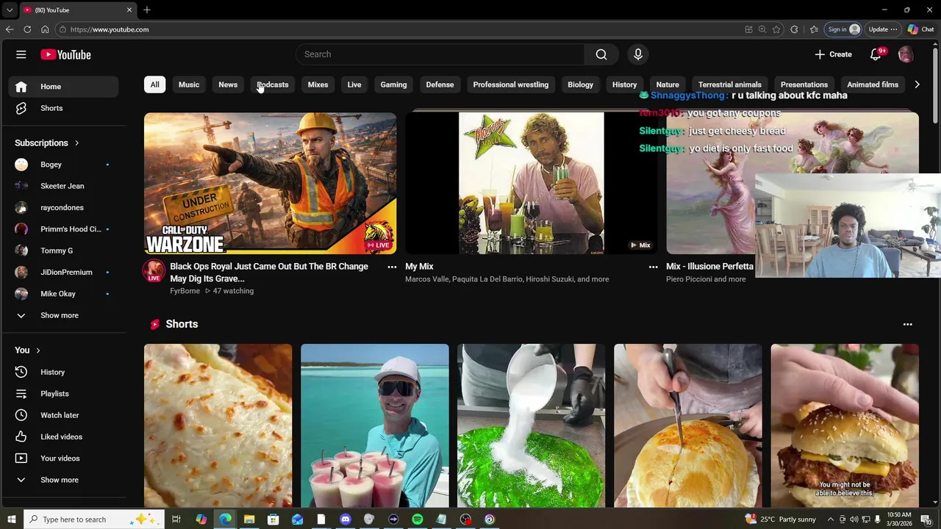Open the Skeeter Jean subscription channel
The width and height of the screenshot is (941, 529).
pyautogui.click(x=63, y=186)
